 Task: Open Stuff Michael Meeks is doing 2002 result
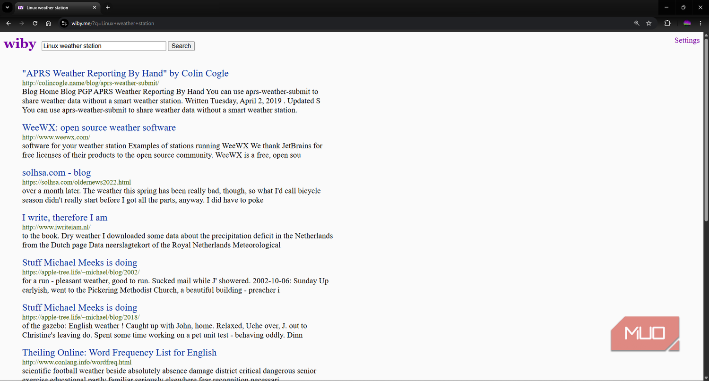[79, 262]
